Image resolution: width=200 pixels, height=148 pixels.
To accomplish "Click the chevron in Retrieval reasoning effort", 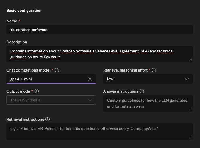I will coord(187,79).
